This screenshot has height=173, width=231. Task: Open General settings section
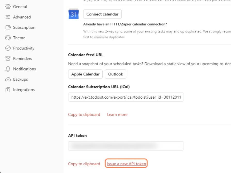point(20,7)
